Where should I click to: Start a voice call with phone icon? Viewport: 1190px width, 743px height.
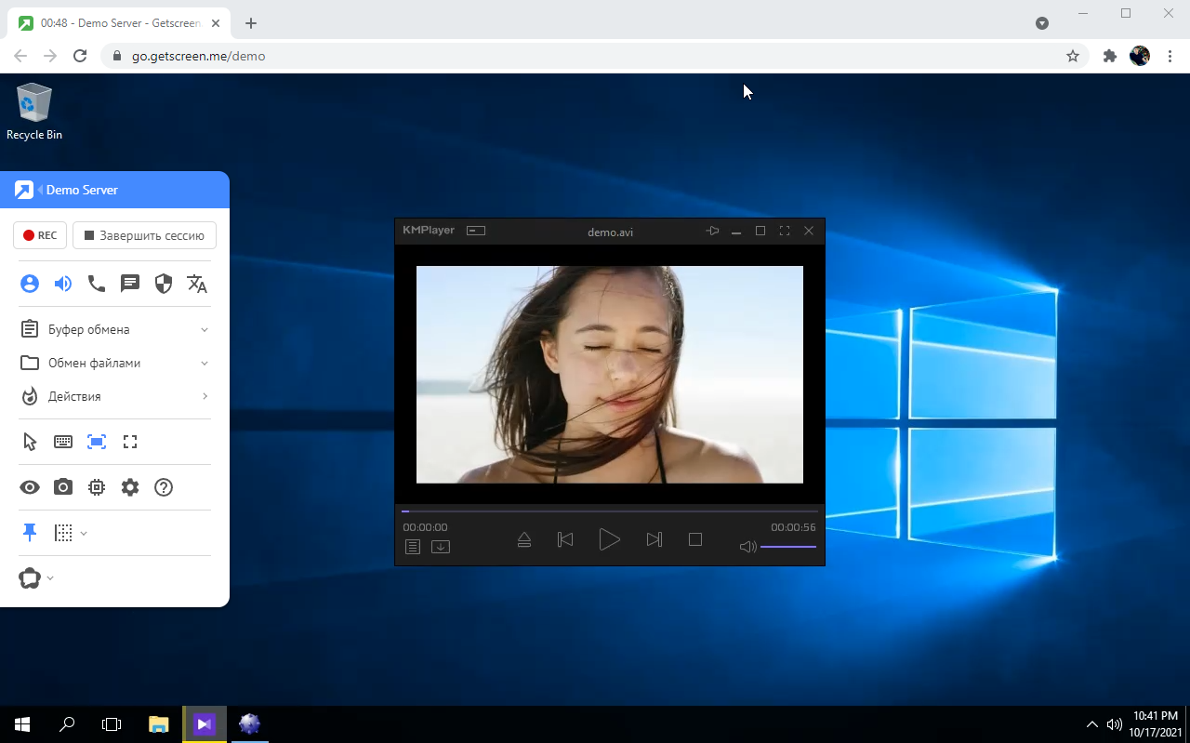click(97, 284)
